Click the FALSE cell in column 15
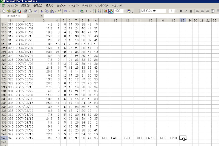Viewport: 219px width, 146px height. [x=151, y=138]
